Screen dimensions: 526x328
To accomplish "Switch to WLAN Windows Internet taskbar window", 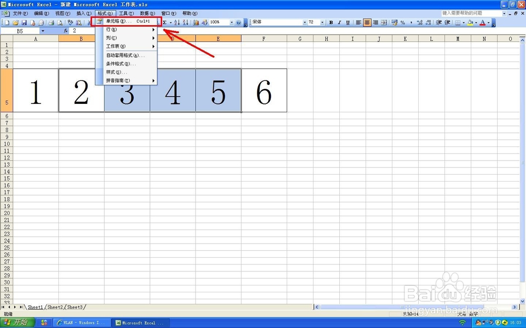I will tap(81, 323).
